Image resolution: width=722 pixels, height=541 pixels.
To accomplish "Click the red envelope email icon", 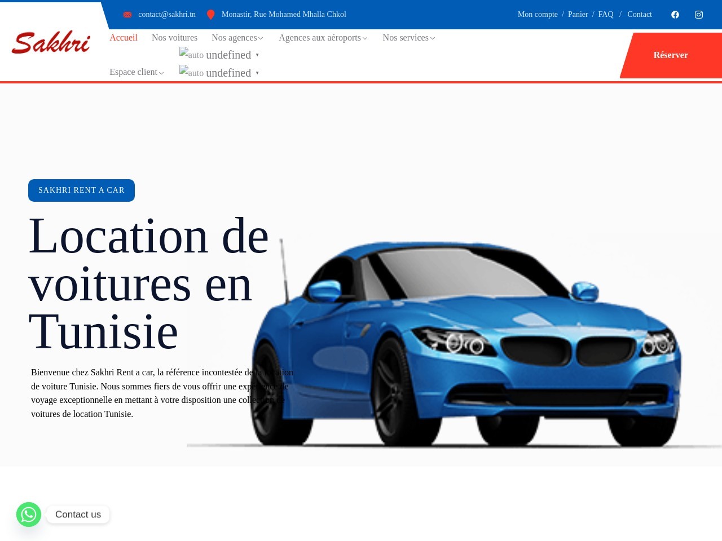I will coord(127,15).
